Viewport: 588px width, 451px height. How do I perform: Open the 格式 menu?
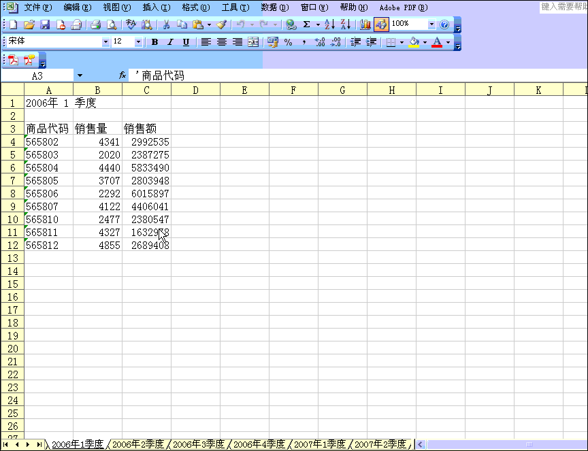pos(195,7)
